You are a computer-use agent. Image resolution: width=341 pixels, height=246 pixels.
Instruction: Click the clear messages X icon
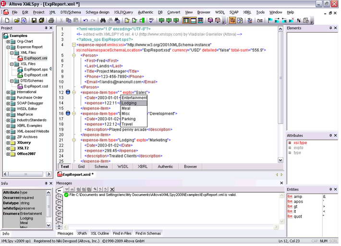(x=112, y=189)
